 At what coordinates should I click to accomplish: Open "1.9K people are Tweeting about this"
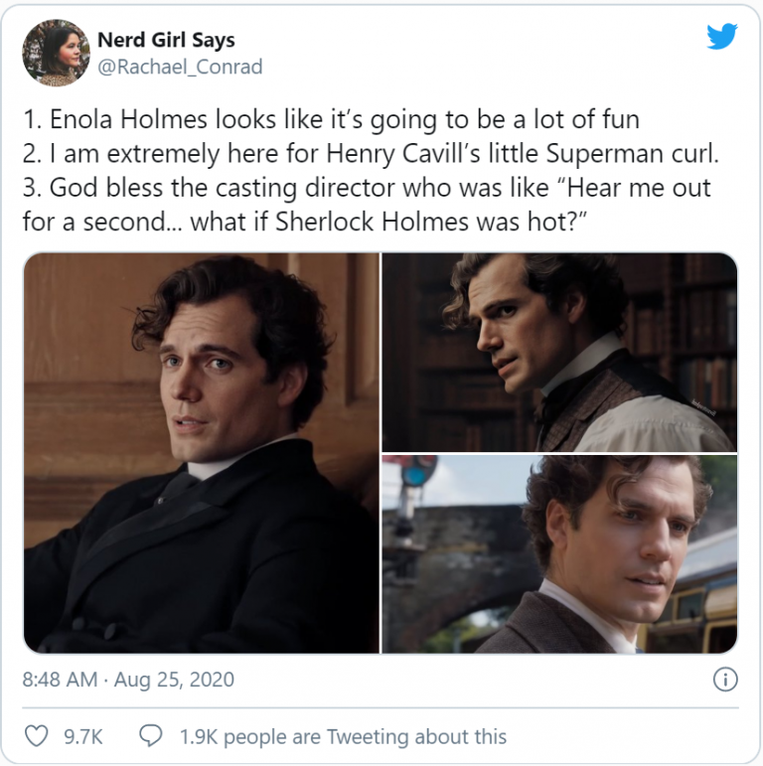point(342,736)
